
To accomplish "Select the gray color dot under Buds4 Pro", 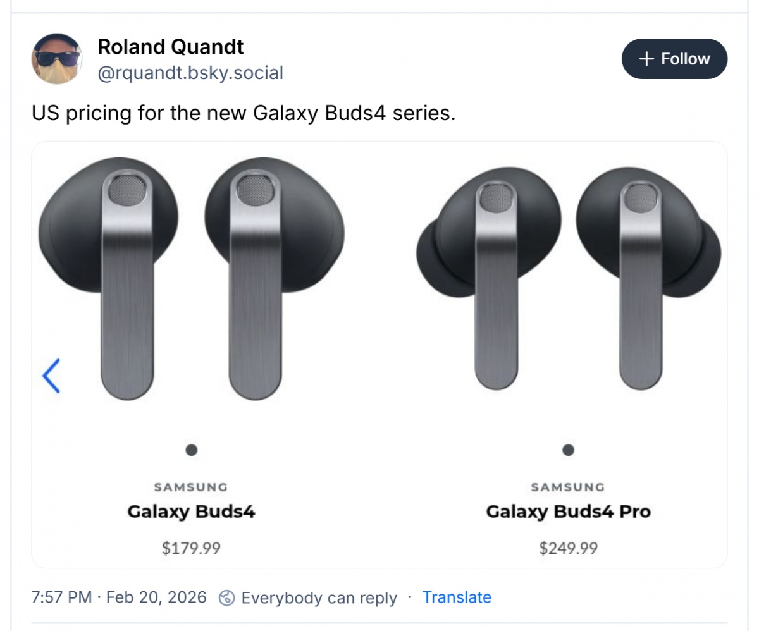I will pos(568,450).
